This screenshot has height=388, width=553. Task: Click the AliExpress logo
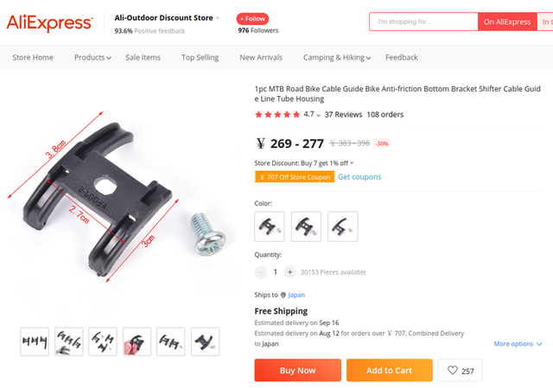point(50,23)
